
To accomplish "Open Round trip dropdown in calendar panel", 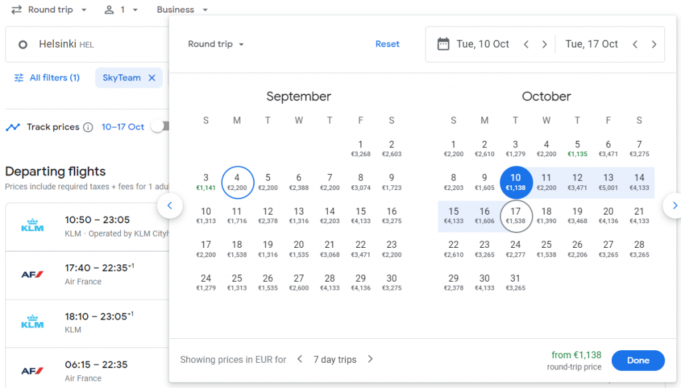I will (x=215, y=45).
